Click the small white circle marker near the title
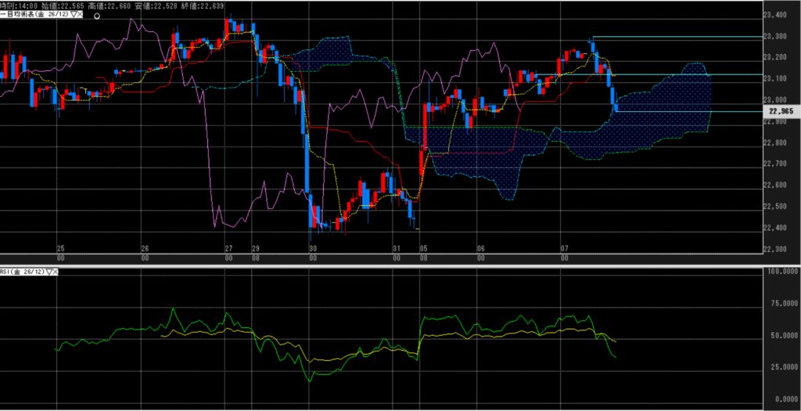Screen dimensions: 801x411 coord(98,16)
